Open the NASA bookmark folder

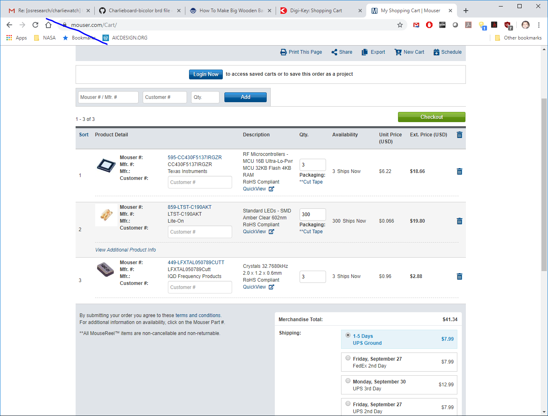click(x=45, y=38)
